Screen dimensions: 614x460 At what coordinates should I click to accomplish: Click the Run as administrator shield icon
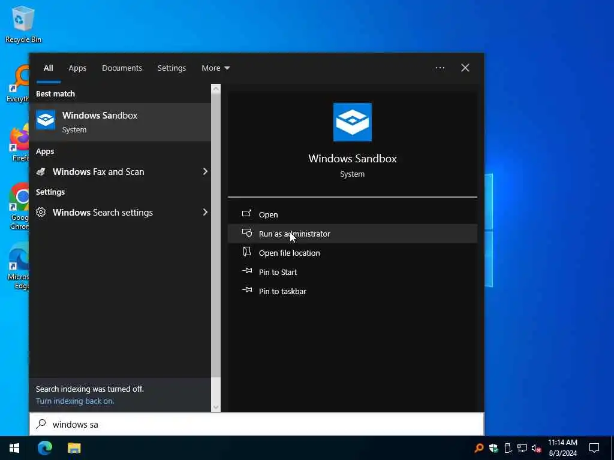coord(246,233)
